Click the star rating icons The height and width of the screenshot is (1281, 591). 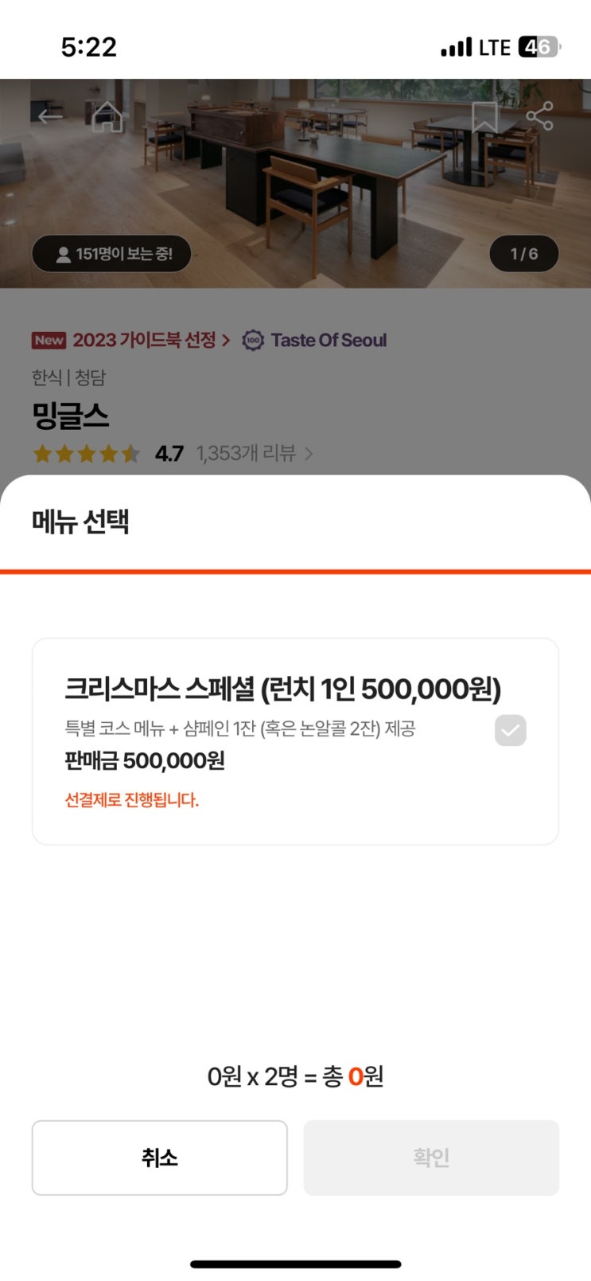tap(87, 454)
